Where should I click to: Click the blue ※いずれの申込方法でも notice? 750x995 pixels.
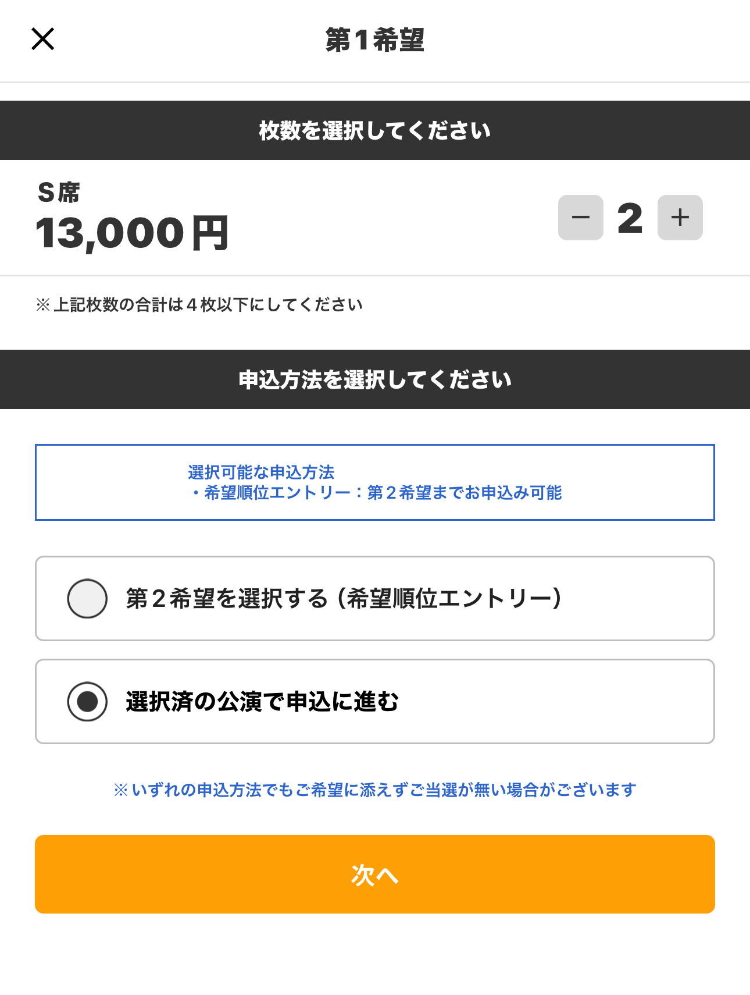tap(375, 790)
